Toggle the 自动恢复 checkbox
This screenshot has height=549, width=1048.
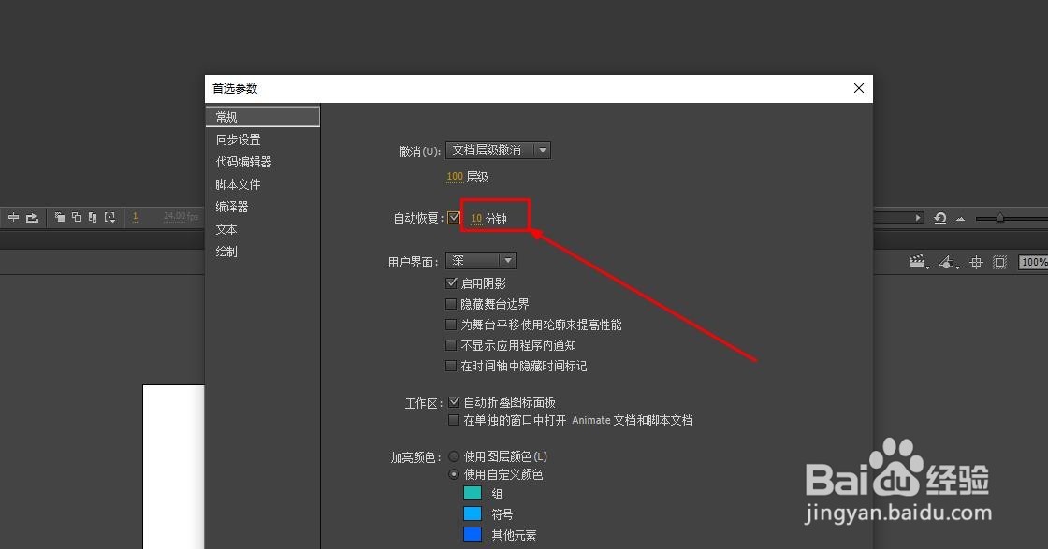(x=454, y=218)
